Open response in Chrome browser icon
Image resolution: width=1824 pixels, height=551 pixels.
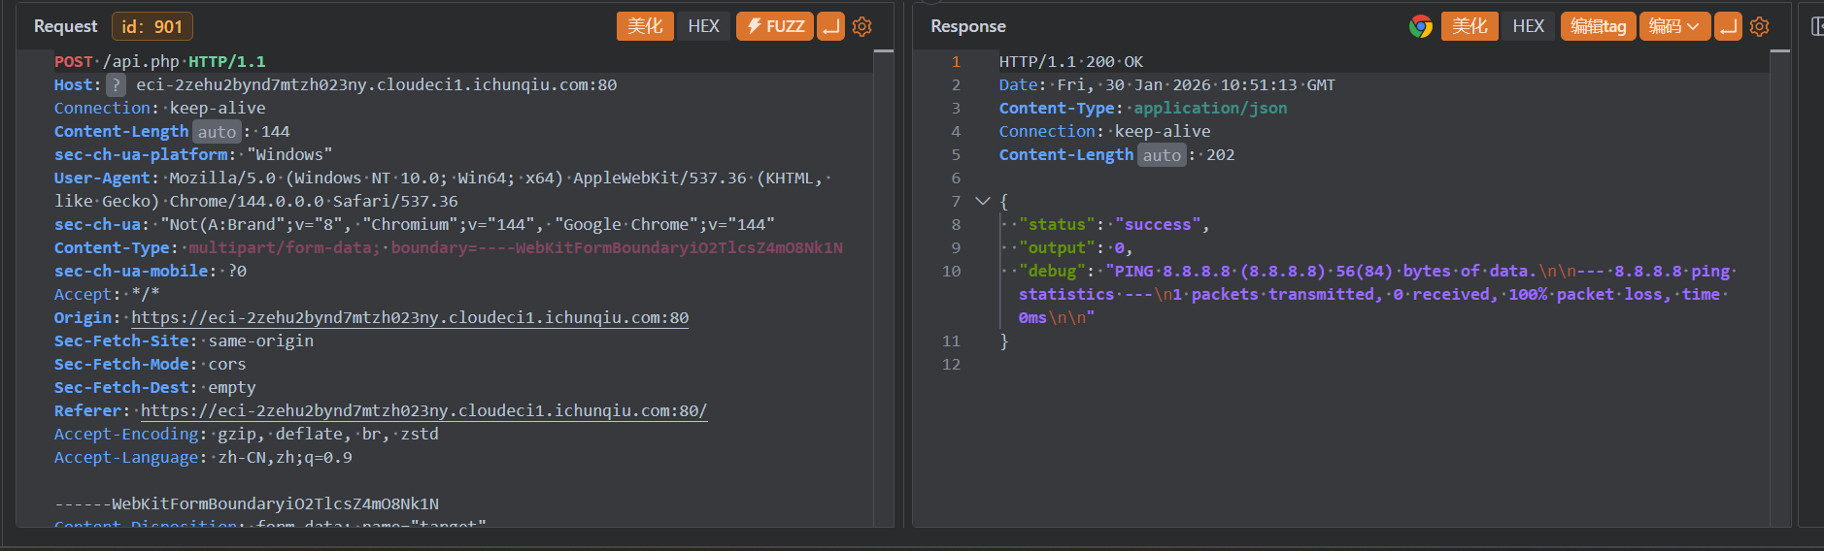point(1421,26)
